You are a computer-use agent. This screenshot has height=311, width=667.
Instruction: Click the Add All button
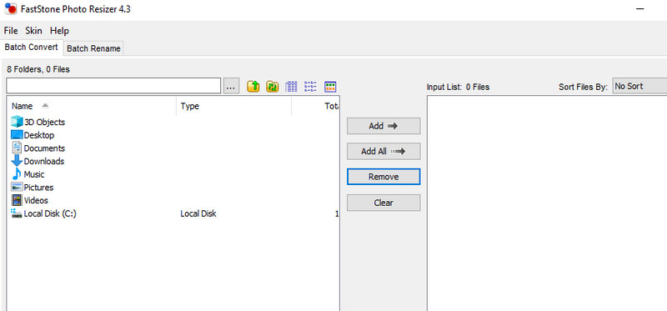point(384,151)
